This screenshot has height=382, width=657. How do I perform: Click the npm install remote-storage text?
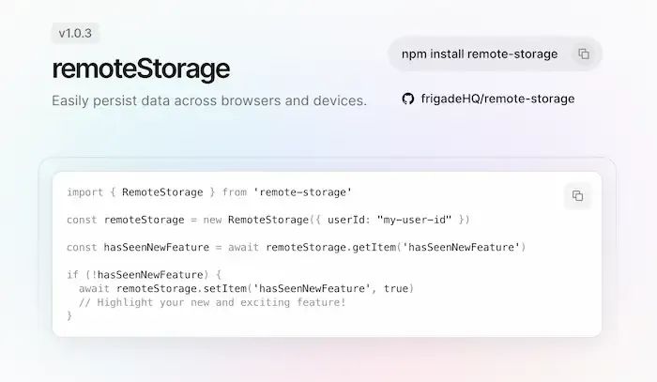click(480, 54)
